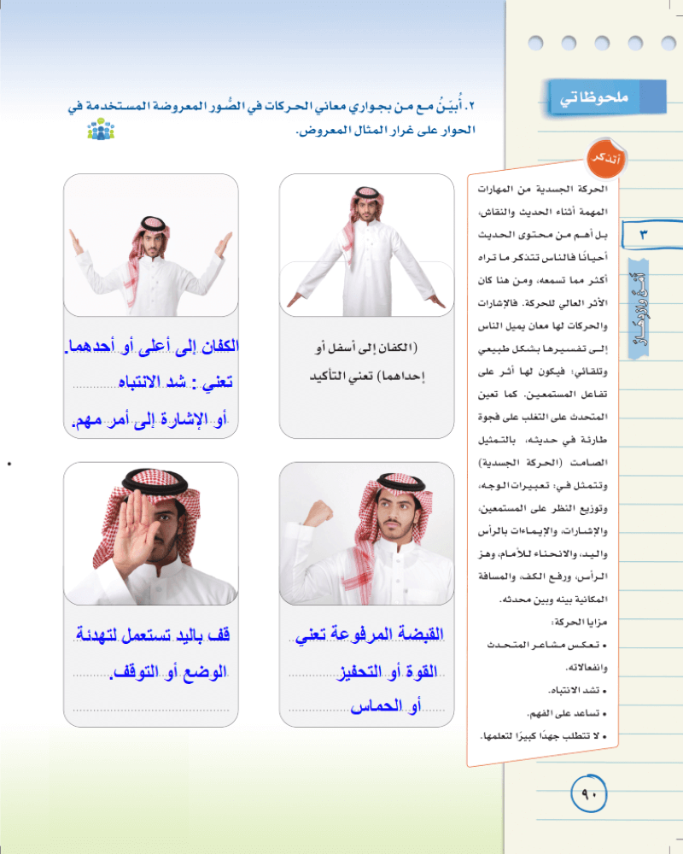
Task: Click the text 'الوضع أو التوقف'
Action: (x=168, y=672)
